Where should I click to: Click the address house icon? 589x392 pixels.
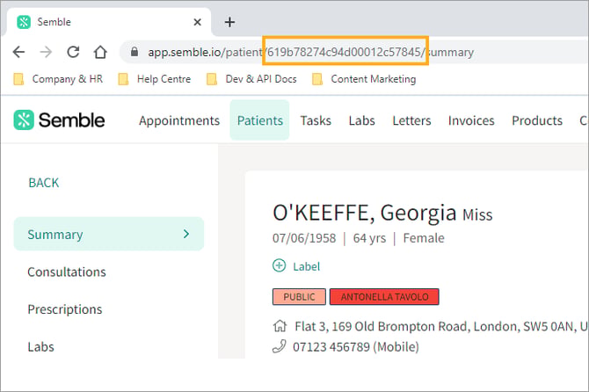[x=280, y=325]
